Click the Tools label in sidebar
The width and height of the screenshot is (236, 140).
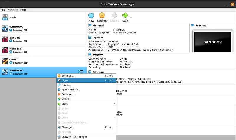tap(13, 17)
